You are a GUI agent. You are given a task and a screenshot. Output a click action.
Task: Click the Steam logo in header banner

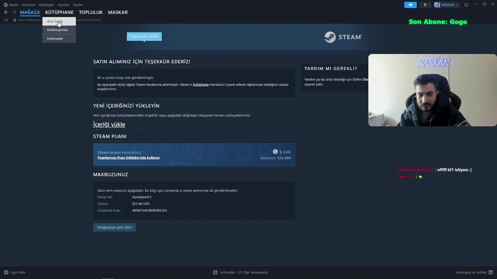(343, 37)
